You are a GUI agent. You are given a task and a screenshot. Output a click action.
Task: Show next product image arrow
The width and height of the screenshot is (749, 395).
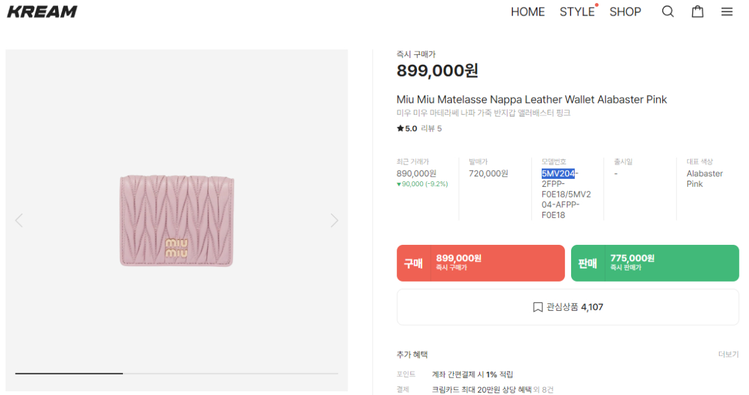point(335,220)
